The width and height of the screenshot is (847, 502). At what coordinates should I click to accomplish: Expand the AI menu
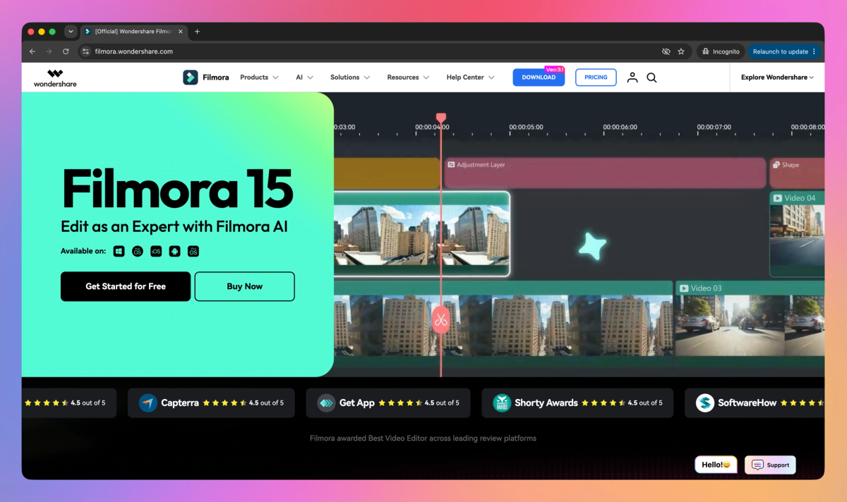coord(304,78)
